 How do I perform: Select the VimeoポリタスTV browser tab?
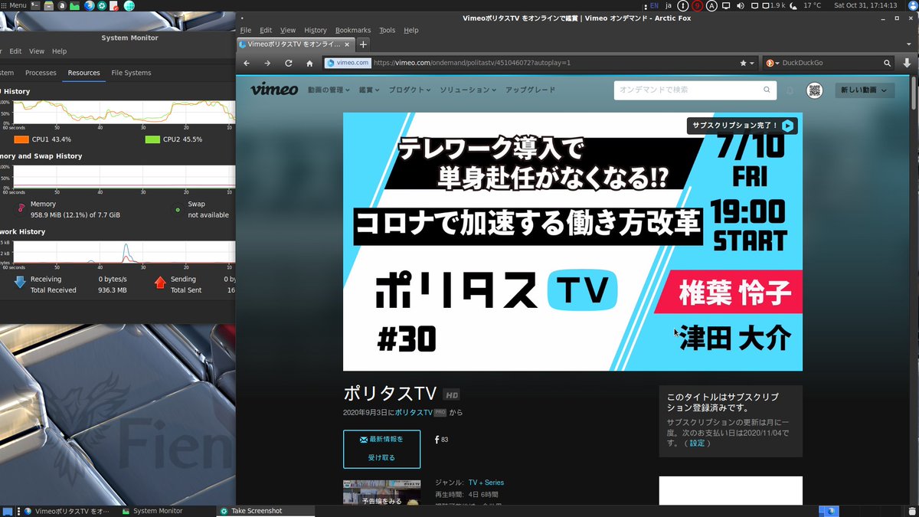(296, 44)
